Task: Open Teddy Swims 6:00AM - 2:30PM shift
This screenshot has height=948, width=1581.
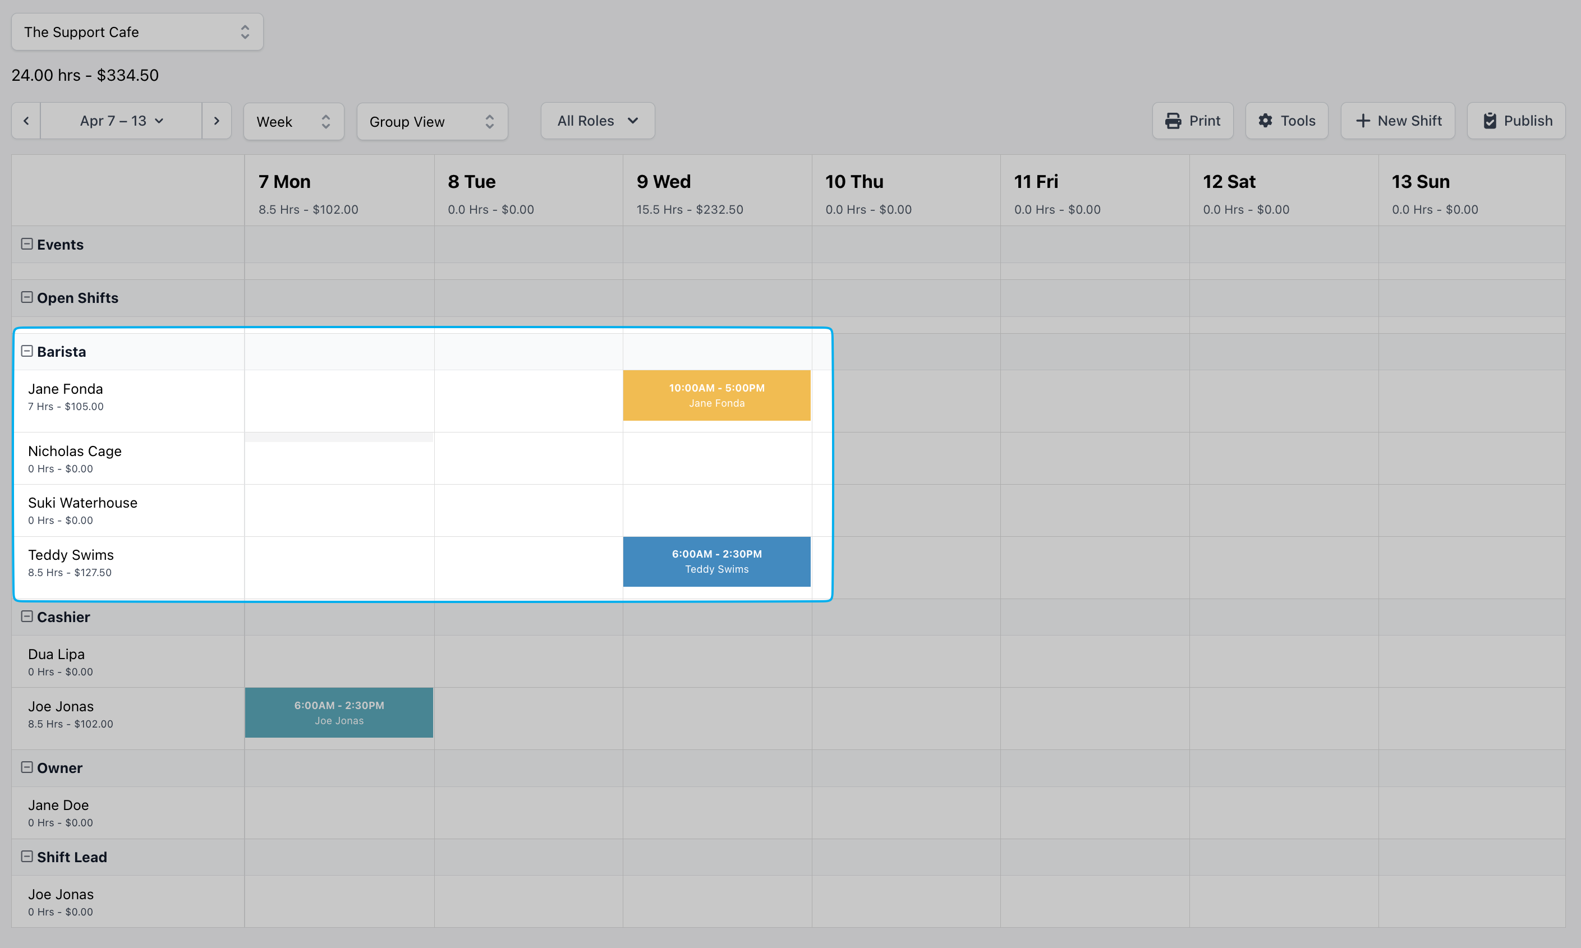Action: point(716,562)
